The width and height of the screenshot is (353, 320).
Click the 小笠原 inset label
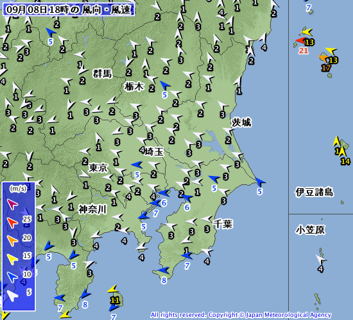tap(310, 230)
